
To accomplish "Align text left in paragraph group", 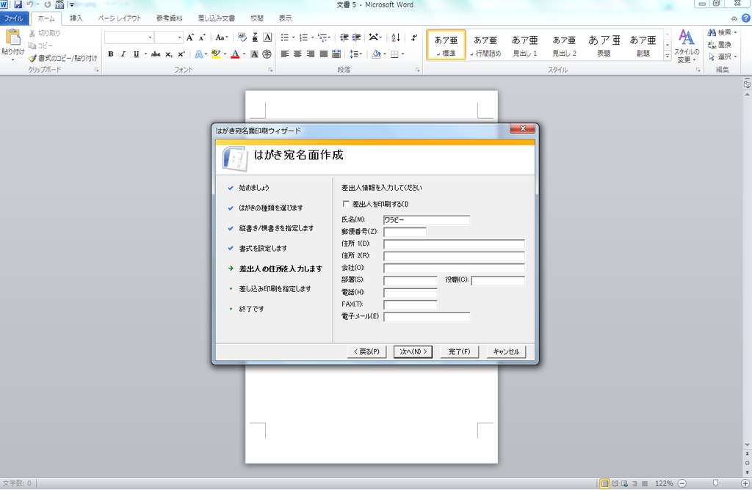I will [285, 54].
